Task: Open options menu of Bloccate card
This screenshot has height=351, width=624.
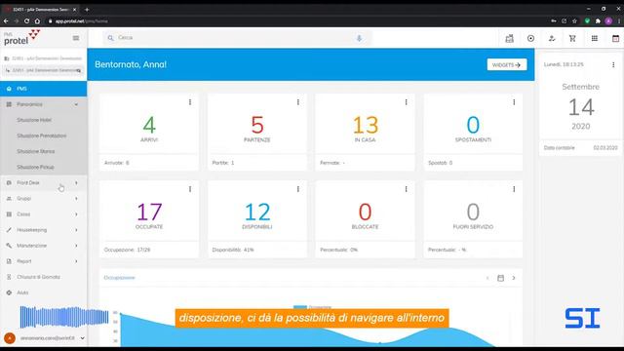Action: tap(406, 189)
